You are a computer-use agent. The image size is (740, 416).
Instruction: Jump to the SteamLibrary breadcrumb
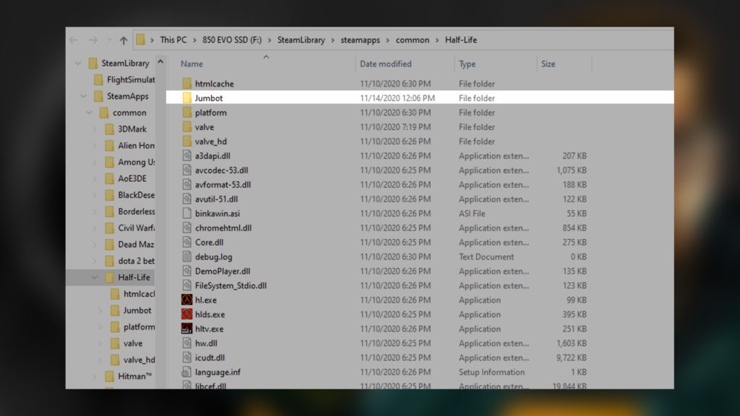click(301, 40)
